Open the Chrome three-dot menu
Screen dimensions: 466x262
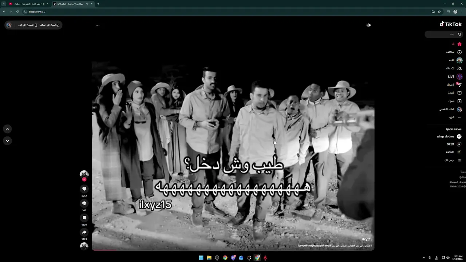tap(462, 12)
